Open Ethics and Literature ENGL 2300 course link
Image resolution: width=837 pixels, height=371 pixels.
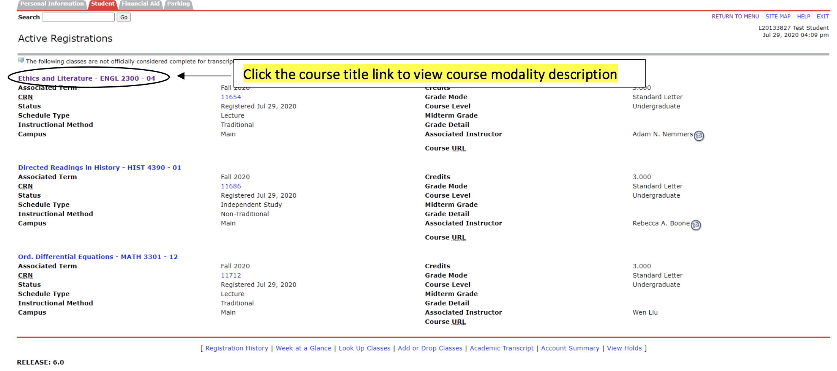87,78
